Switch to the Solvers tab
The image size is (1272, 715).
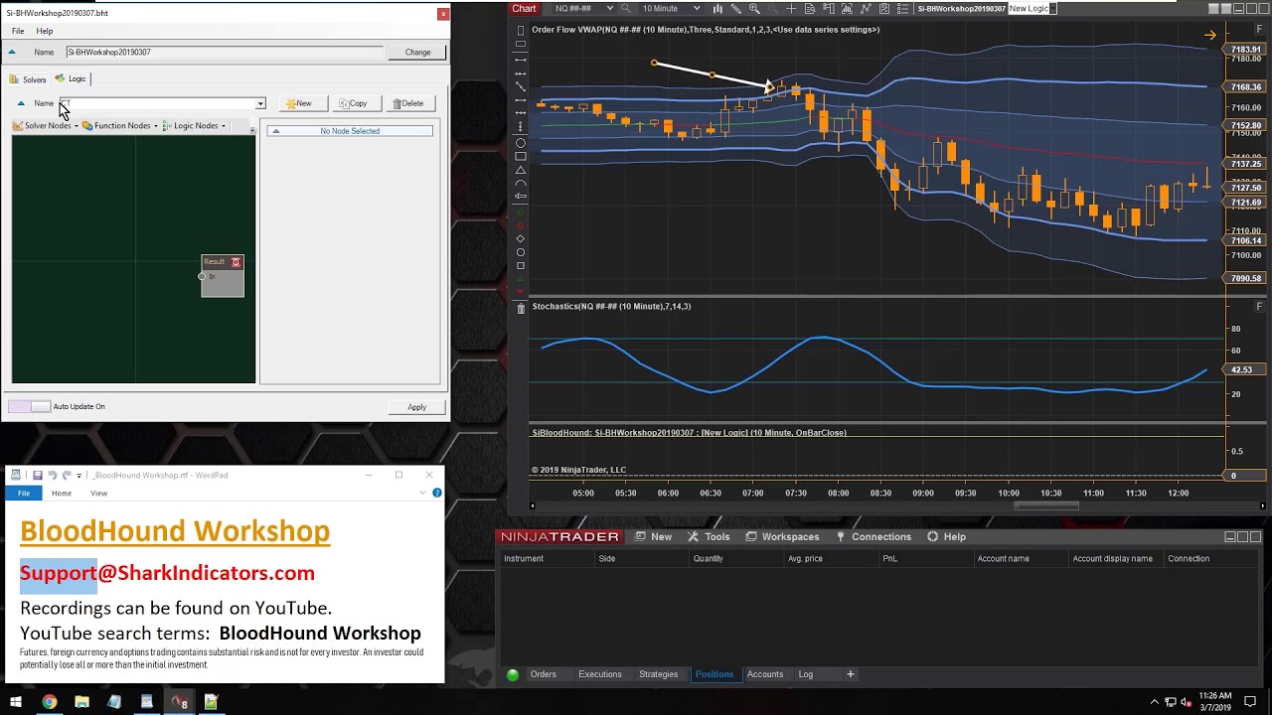click(29, 79)
